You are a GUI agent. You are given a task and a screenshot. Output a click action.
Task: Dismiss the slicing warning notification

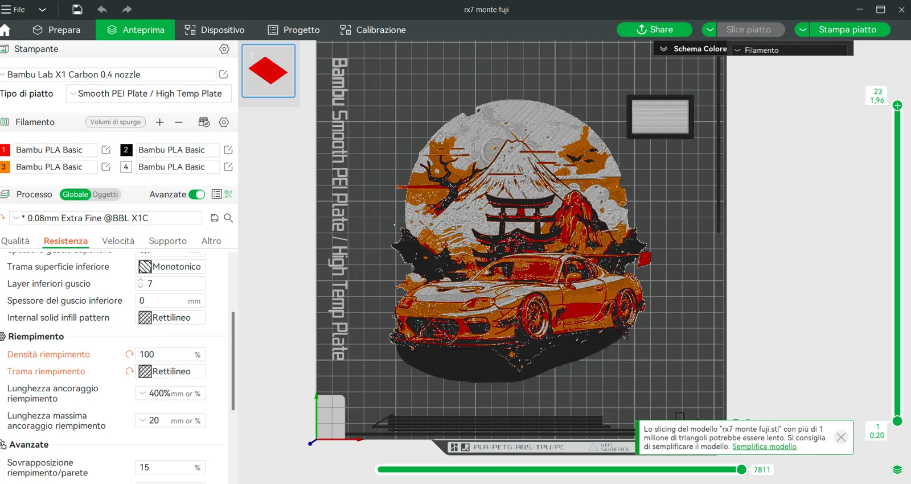point(841,437)
